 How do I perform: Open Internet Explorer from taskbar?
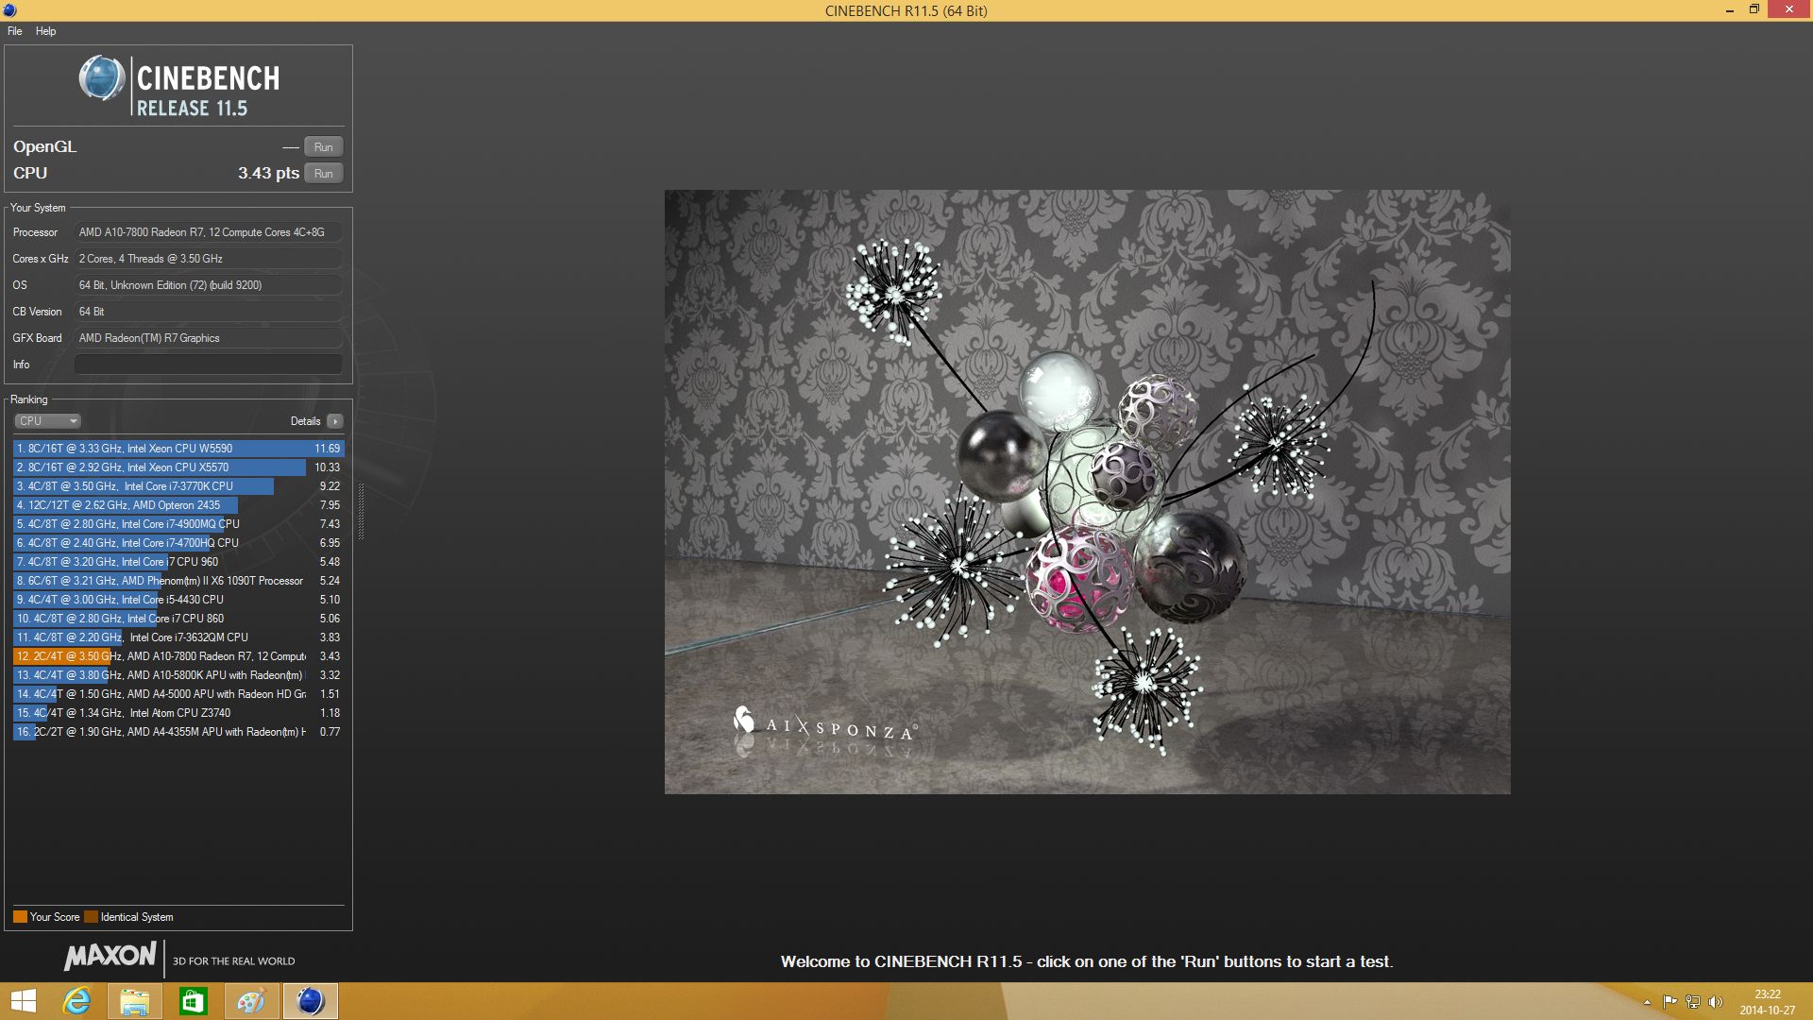76,1001
